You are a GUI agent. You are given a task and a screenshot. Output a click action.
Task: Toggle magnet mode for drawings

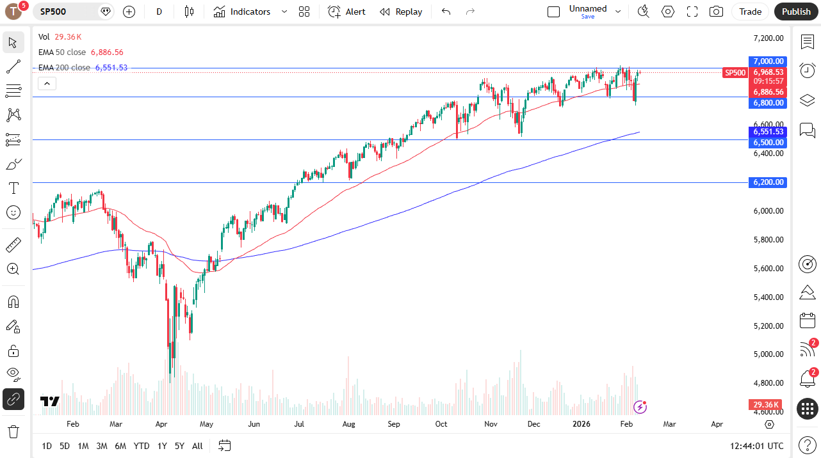click(13, 301)
